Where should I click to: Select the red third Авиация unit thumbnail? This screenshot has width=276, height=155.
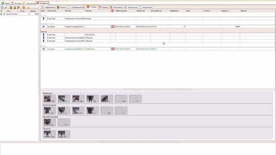(x=76, y=99)
